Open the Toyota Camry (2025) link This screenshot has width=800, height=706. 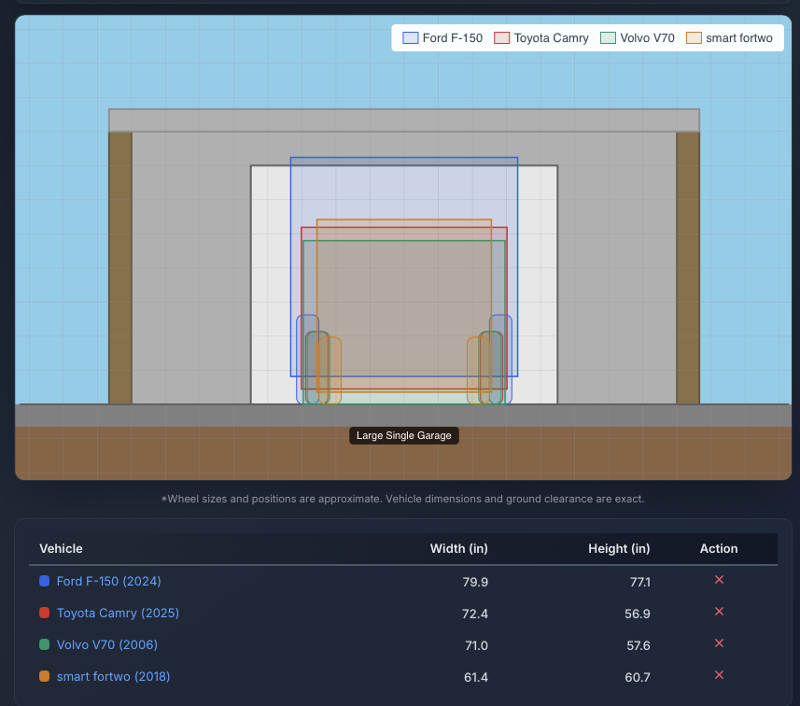pos(118,613)
